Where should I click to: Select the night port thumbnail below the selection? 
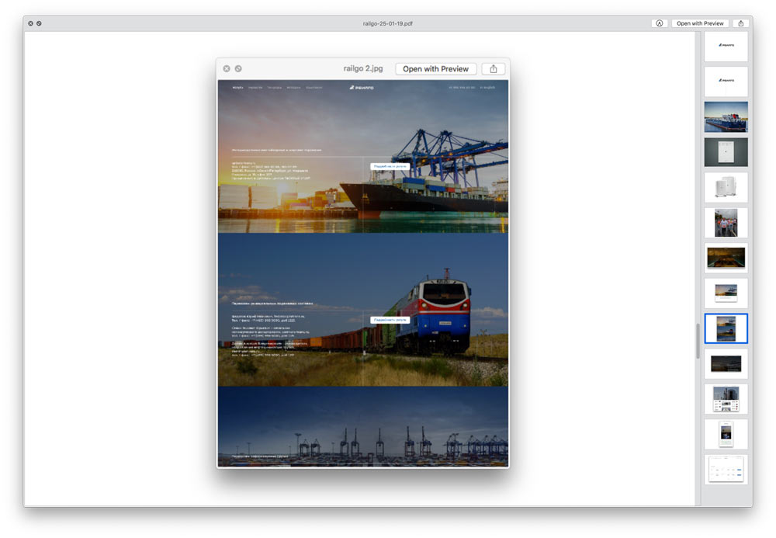726,363
